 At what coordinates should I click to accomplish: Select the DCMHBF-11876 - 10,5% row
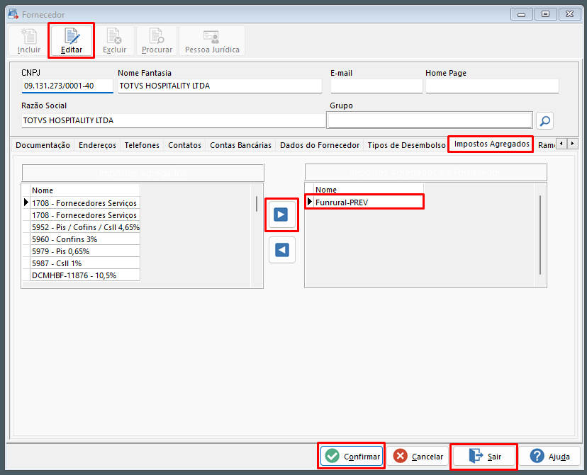pyautogui.click(x=85, y=275)
